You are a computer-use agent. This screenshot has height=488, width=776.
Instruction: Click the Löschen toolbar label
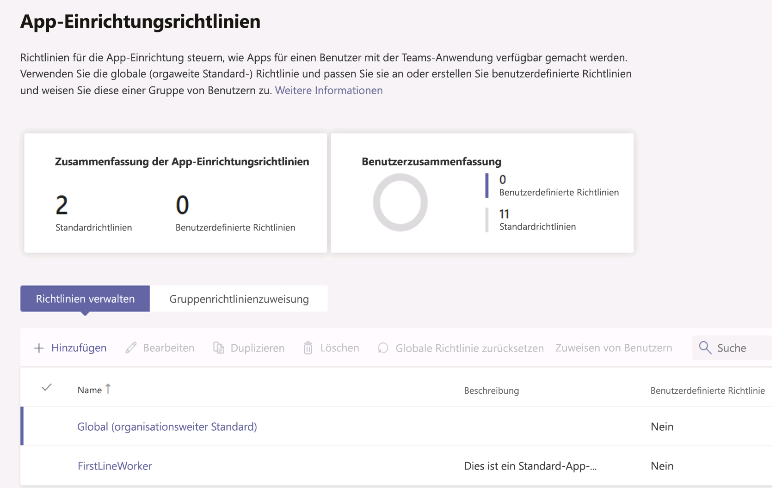click(x=340, y=348)
